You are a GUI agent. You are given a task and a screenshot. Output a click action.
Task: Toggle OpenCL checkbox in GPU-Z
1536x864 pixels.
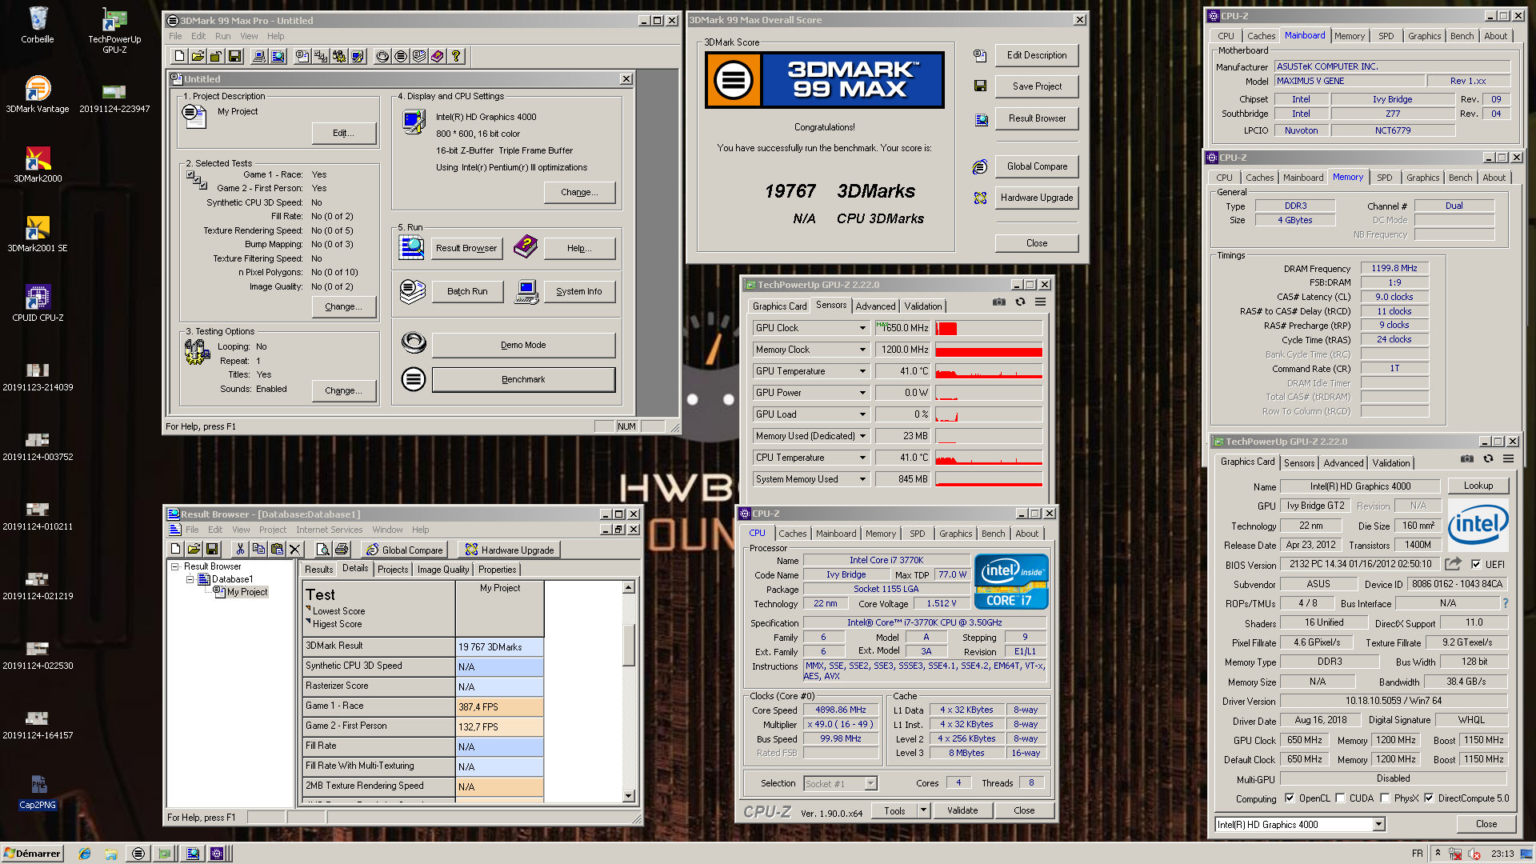click(x=1290, y=798)
